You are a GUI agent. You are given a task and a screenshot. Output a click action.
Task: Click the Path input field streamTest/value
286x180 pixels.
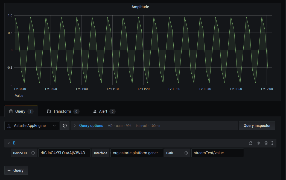pyautogui.click(x=217, y=153)
